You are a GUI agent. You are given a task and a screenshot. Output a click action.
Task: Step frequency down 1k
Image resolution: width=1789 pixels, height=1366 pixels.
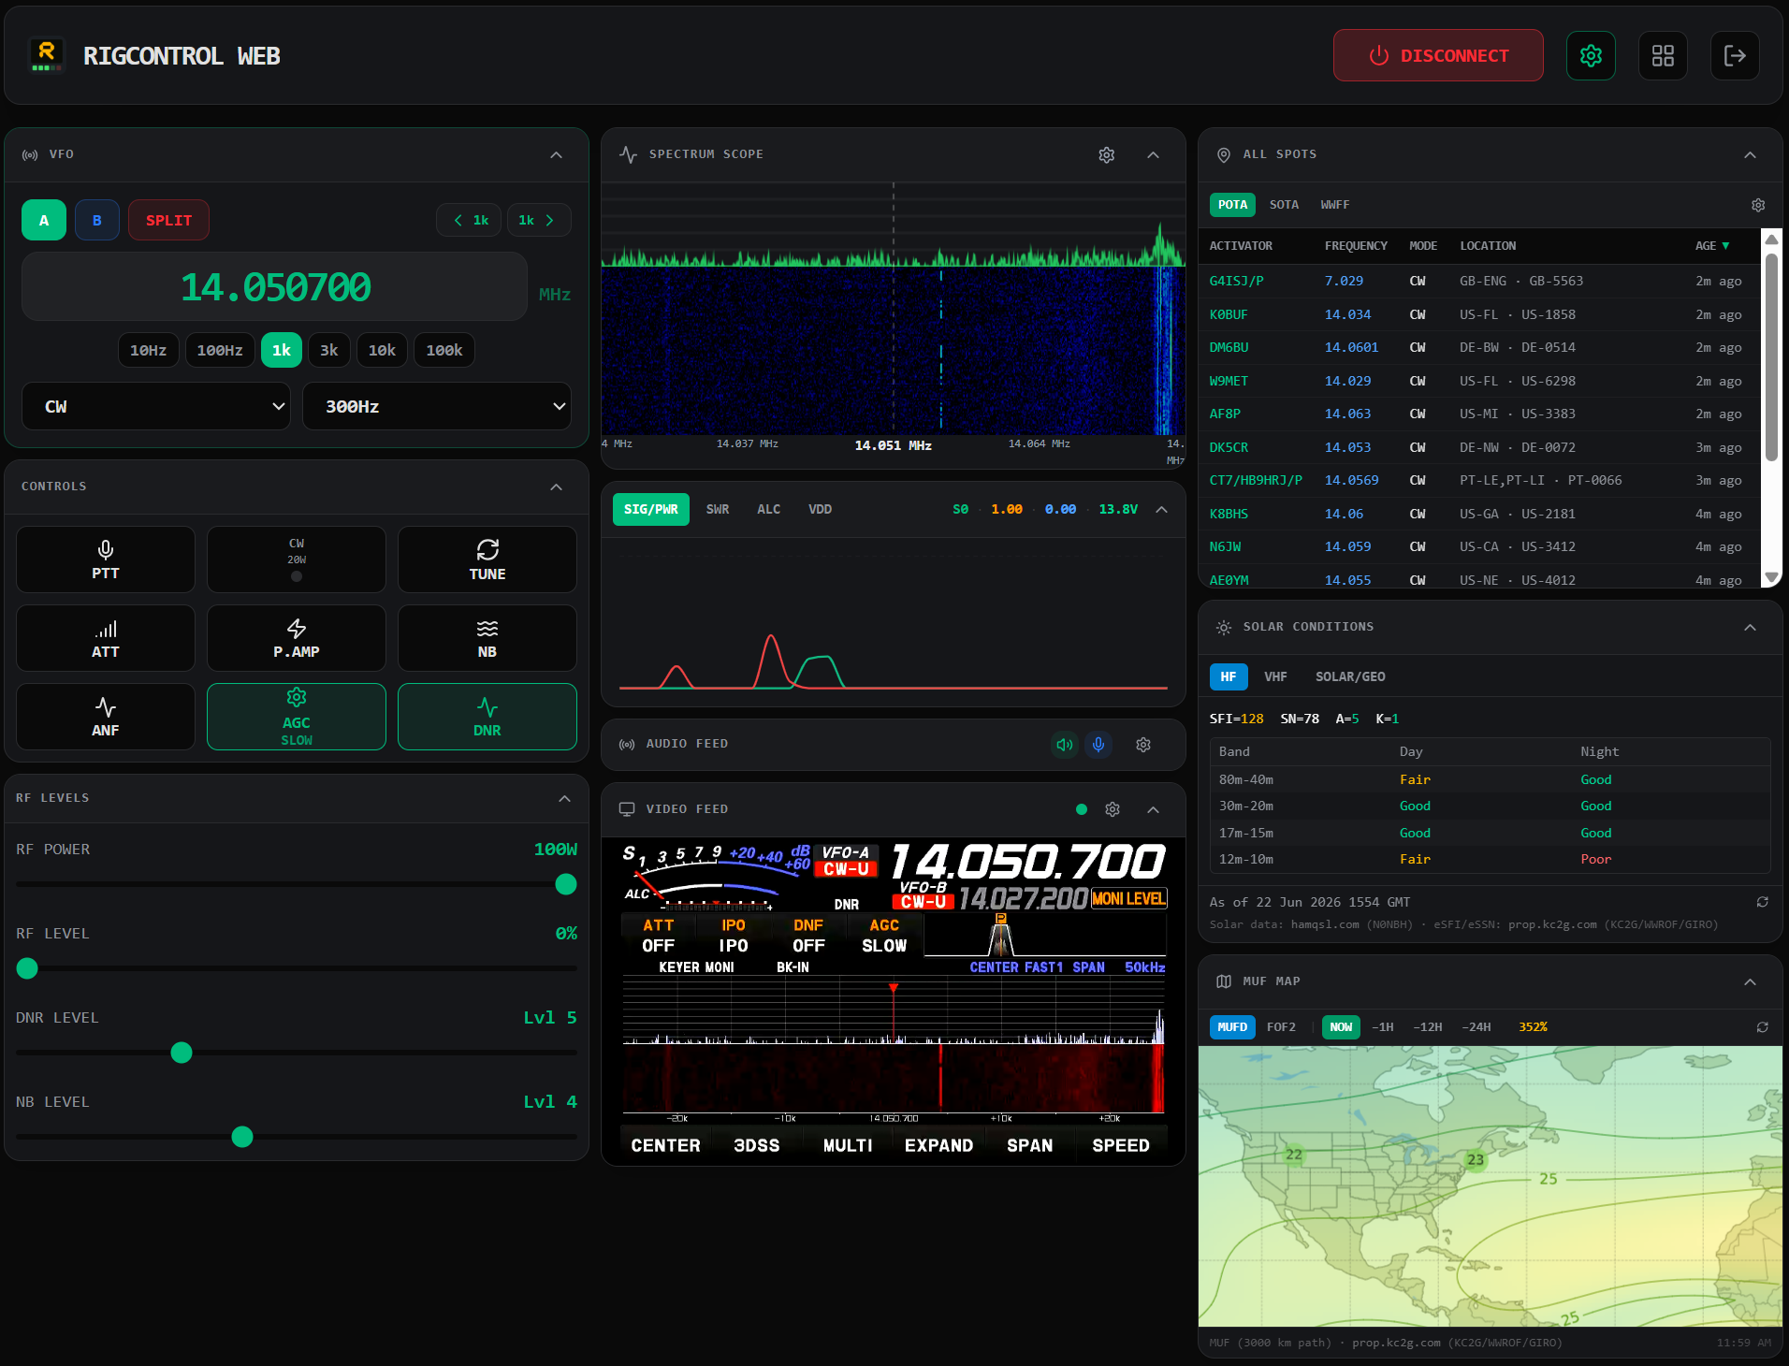tap(470, 221)
